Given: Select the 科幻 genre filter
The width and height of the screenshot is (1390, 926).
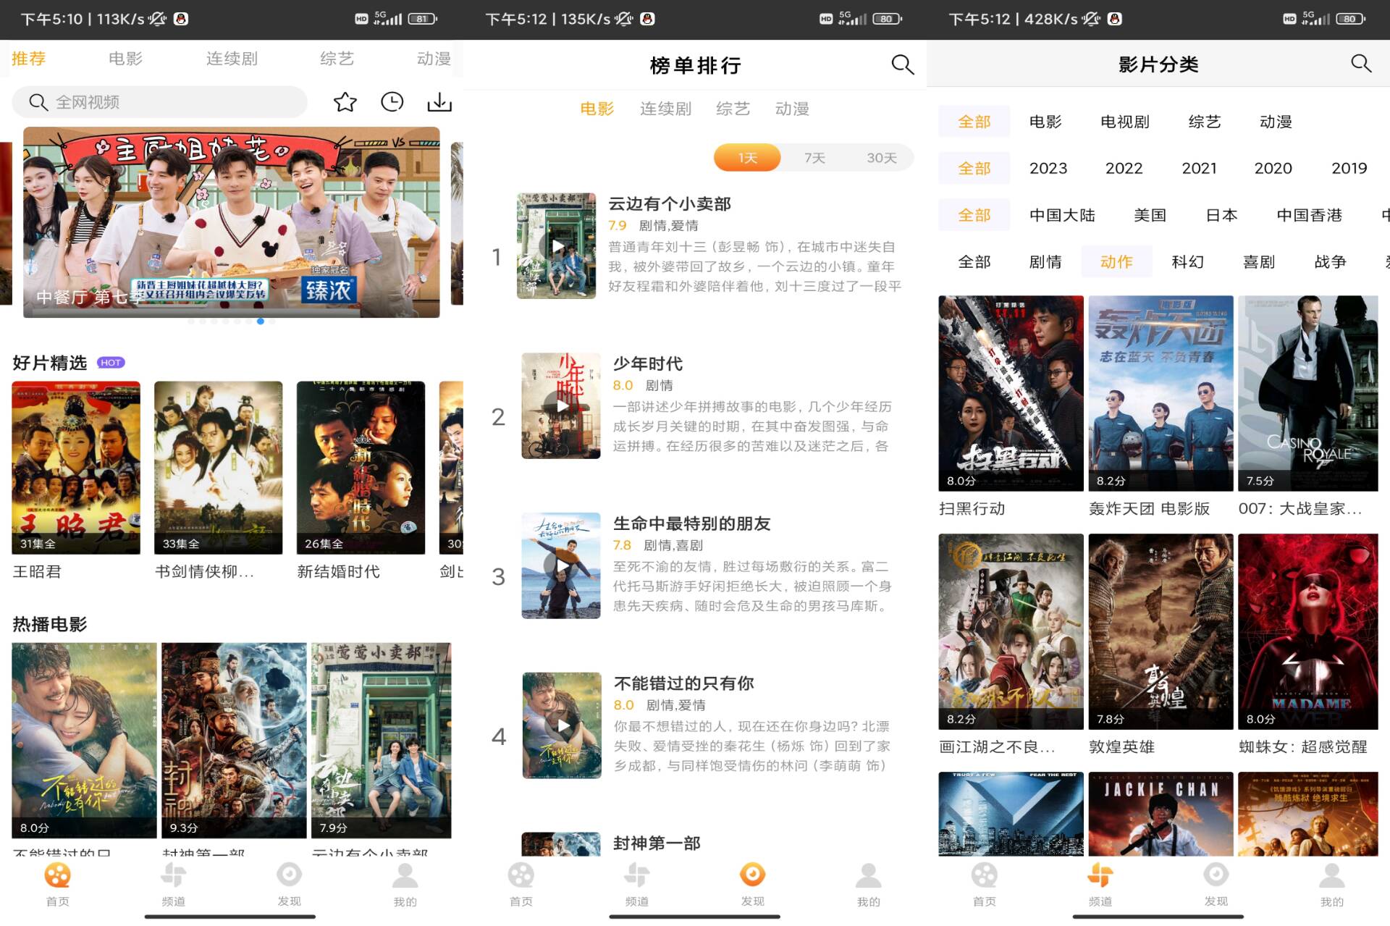Looking at the screenshot, I should tap(1187, 262).
